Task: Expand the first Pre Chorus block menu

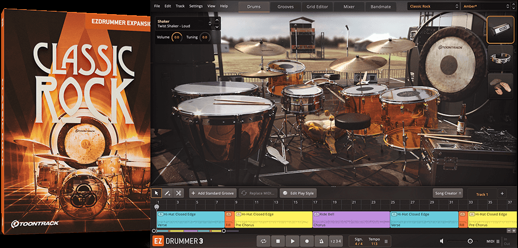Action: [x=239, y=214]
